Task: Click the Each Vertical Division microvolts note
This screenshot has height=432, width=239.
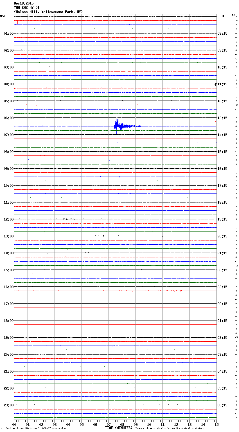Action: click(x=36, y=428)
